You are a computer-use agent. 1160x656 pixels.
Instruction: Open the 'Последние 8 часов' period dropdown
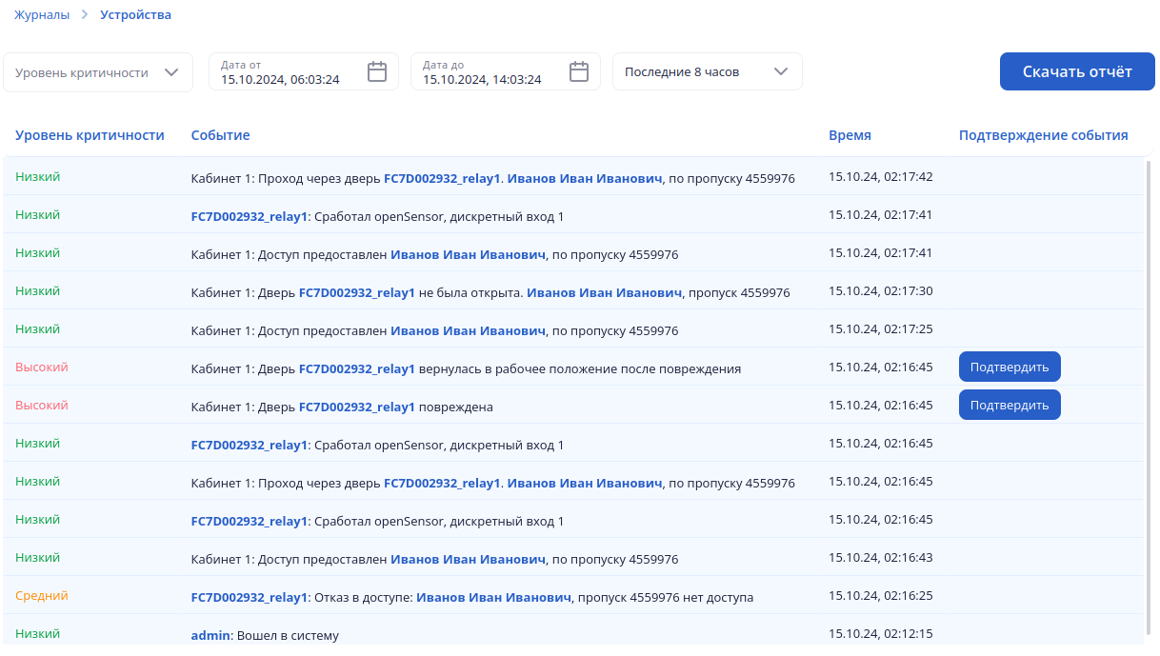point(707,72)
